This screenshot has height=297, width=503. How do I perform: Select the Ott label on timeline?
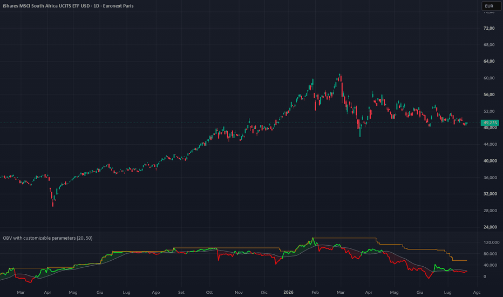pyautogui.click(x=209, y=292)
